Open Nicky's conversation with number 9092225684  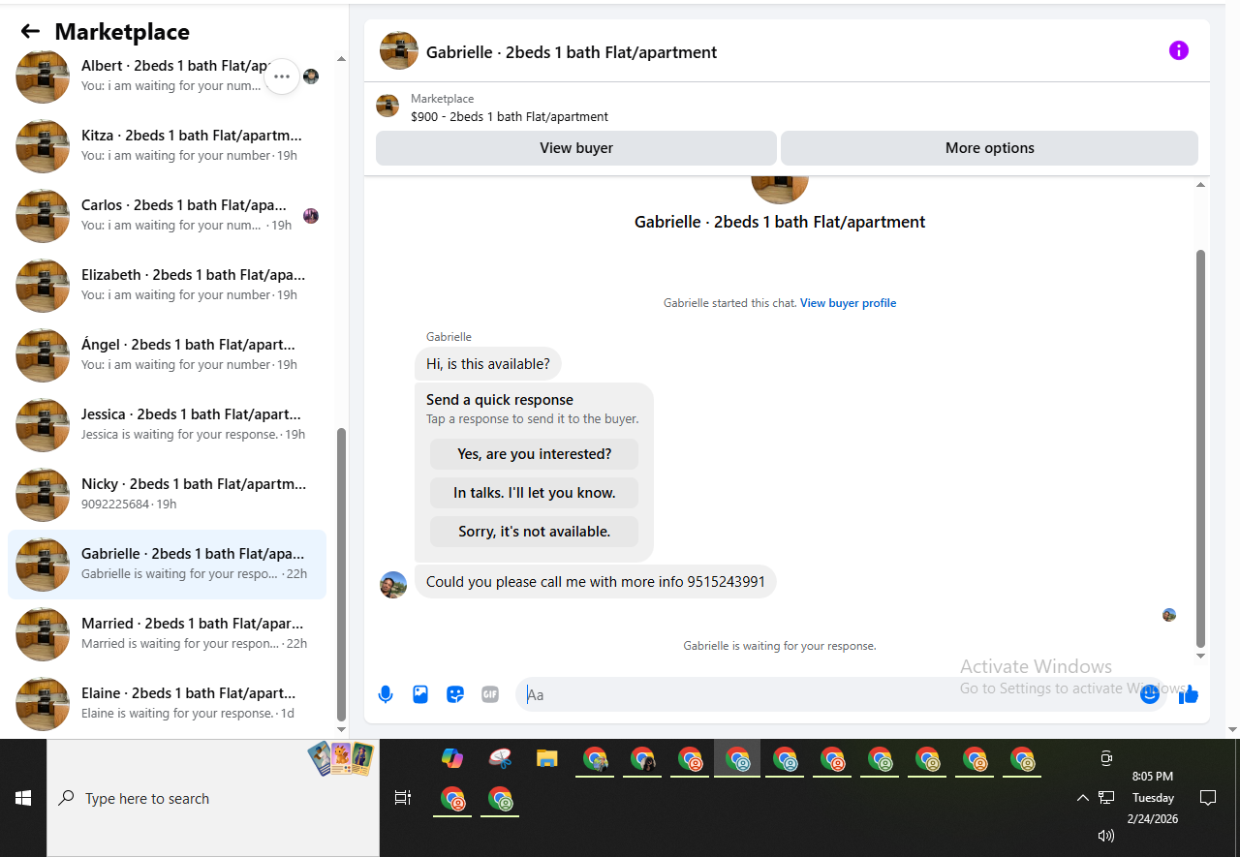(x=167, y=495)
